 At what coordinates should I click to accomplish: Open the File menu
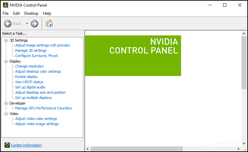tap(6, 13)
